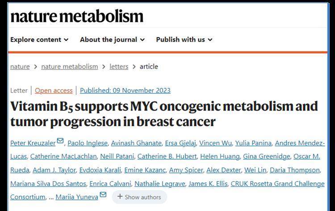Open the Evdoxia Karali author link
Viewport: 335px width, 211px height.
(100, 170)
